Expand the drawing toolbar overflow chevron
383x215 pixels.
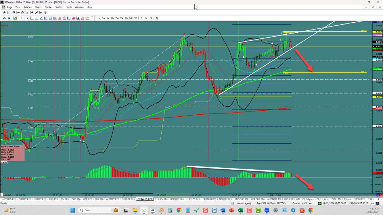[93, 17]
